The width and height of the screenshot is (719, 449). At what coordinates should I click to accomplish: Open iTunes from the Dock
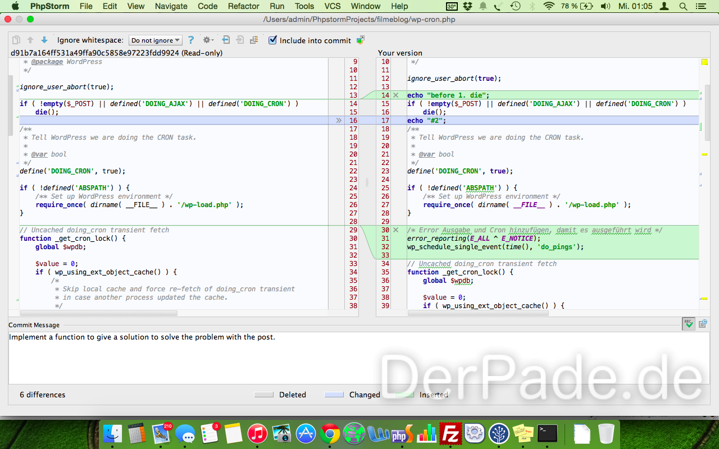click(x=258, y=434)
